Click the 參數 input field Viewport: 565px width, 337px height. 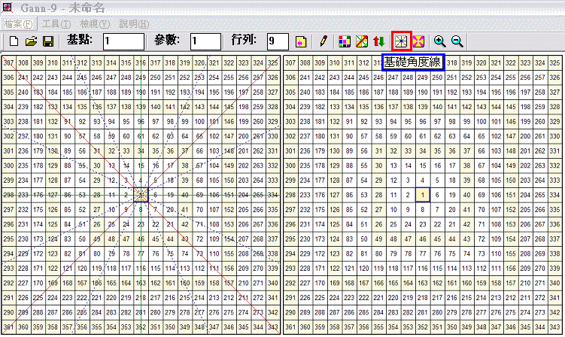tap(205, 41)
